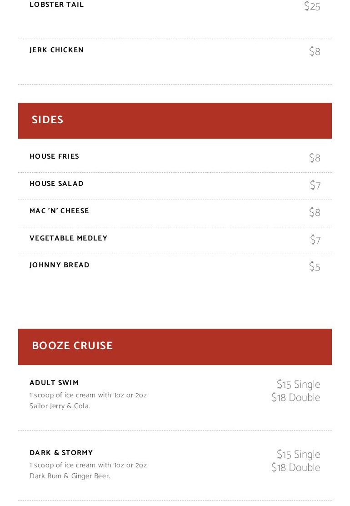
Task: Select the Adult Swim drink title
Action: (x=54, y=383)
